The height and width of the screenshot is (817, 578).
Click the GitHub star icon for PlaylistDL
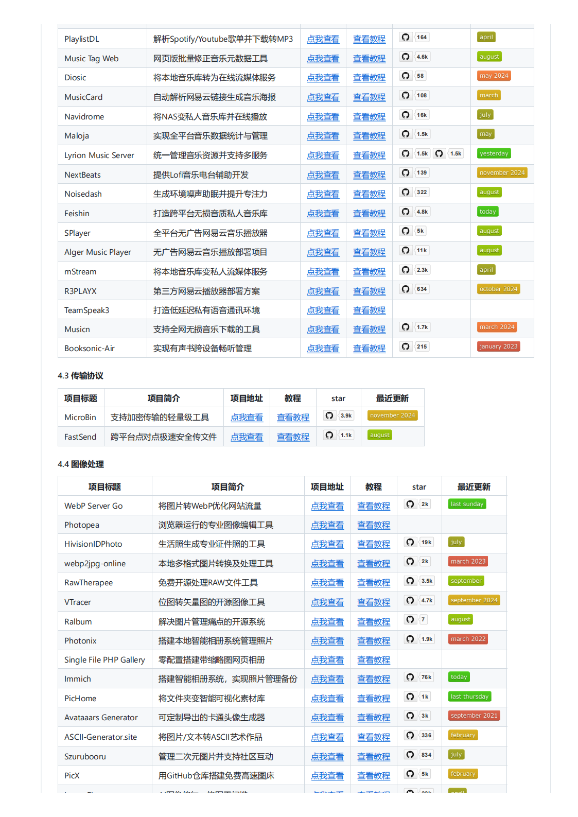406,37
